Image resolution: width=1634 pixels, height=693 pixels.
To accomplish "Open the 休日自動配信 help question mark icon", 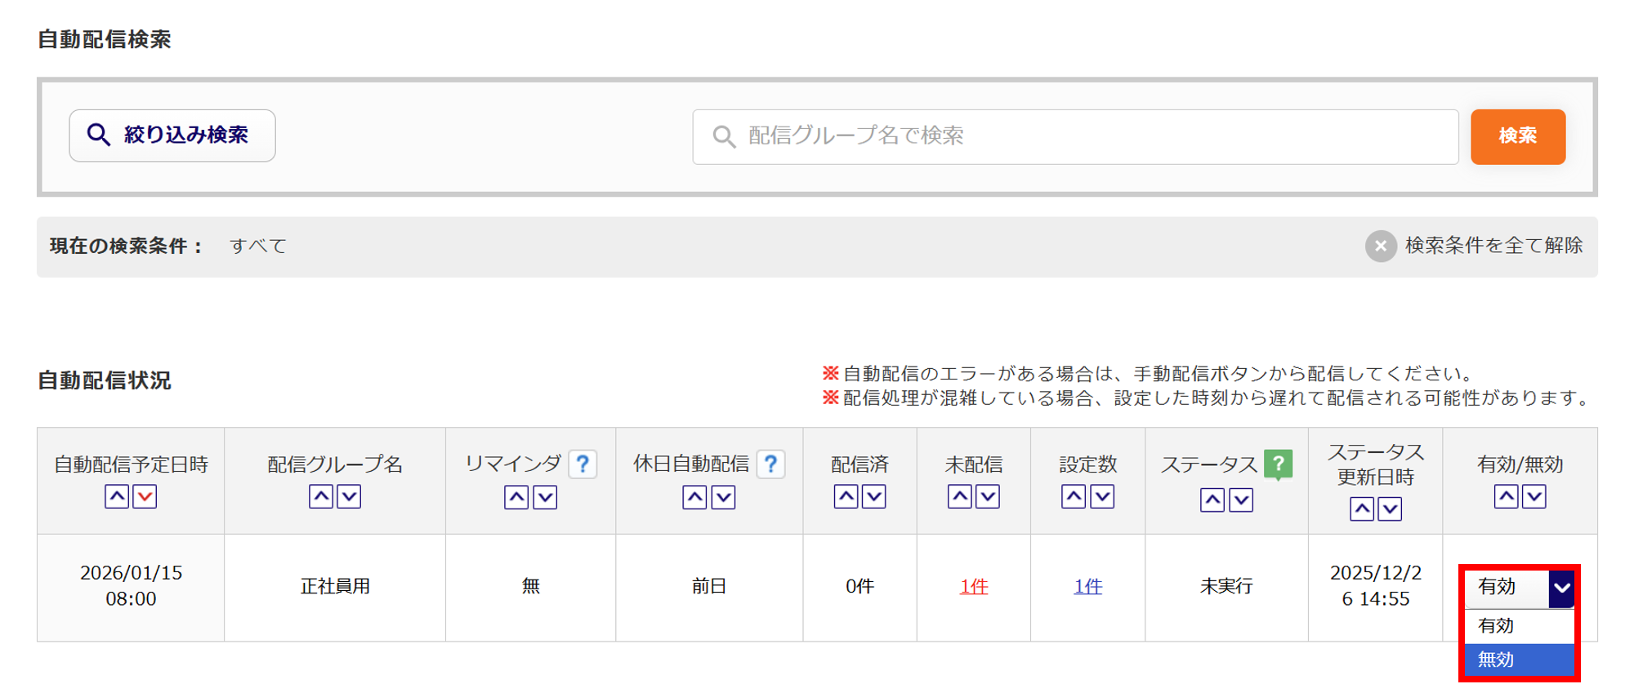I will [x=770, y=464].
